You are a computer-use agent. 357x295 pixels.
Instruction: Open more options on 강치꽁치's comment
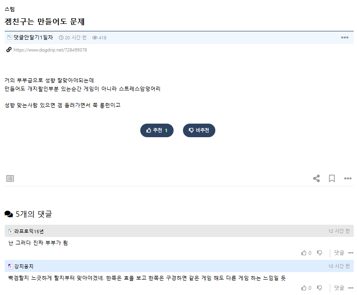click(350, 288)
